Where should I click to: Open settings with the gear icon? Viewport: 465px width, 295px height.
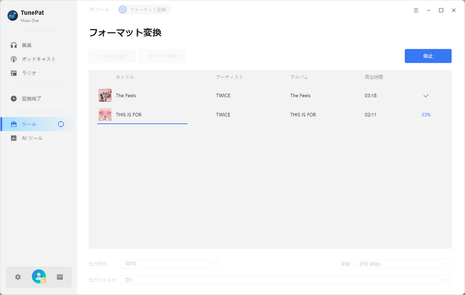18,277
